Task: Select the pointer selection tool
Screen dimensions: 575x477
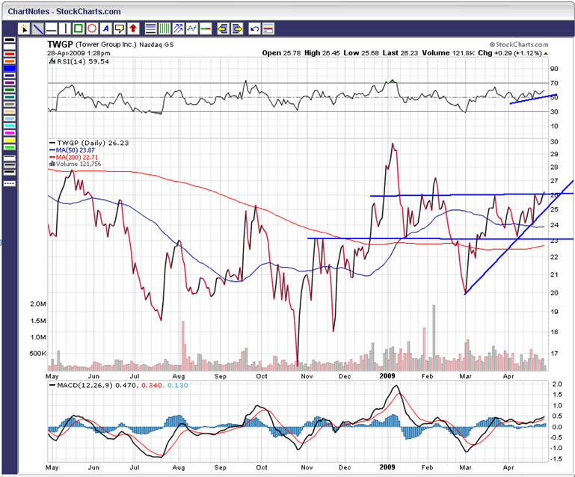Action: point(24,28)
